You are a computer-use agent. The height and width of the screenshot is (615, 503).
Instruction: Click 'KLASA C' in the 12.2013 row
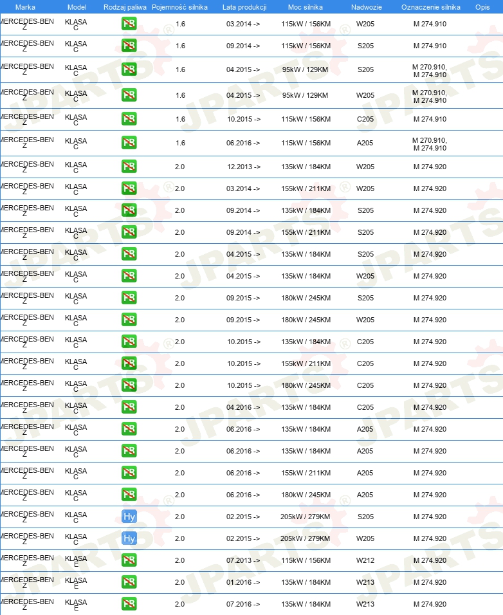76,167
